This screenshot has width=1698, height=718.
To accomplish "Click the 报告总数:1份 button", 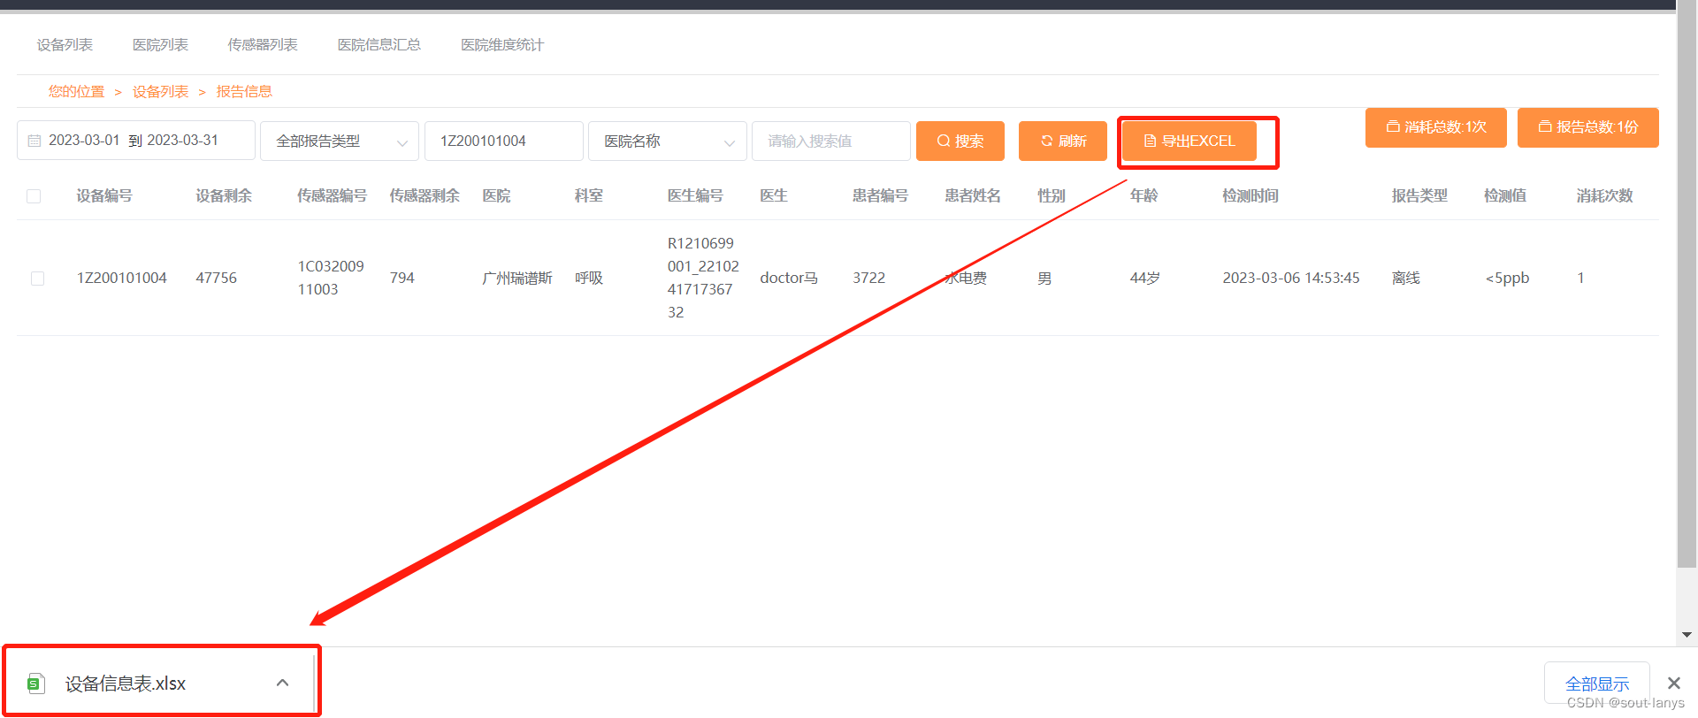I will tap(1588, 127).
